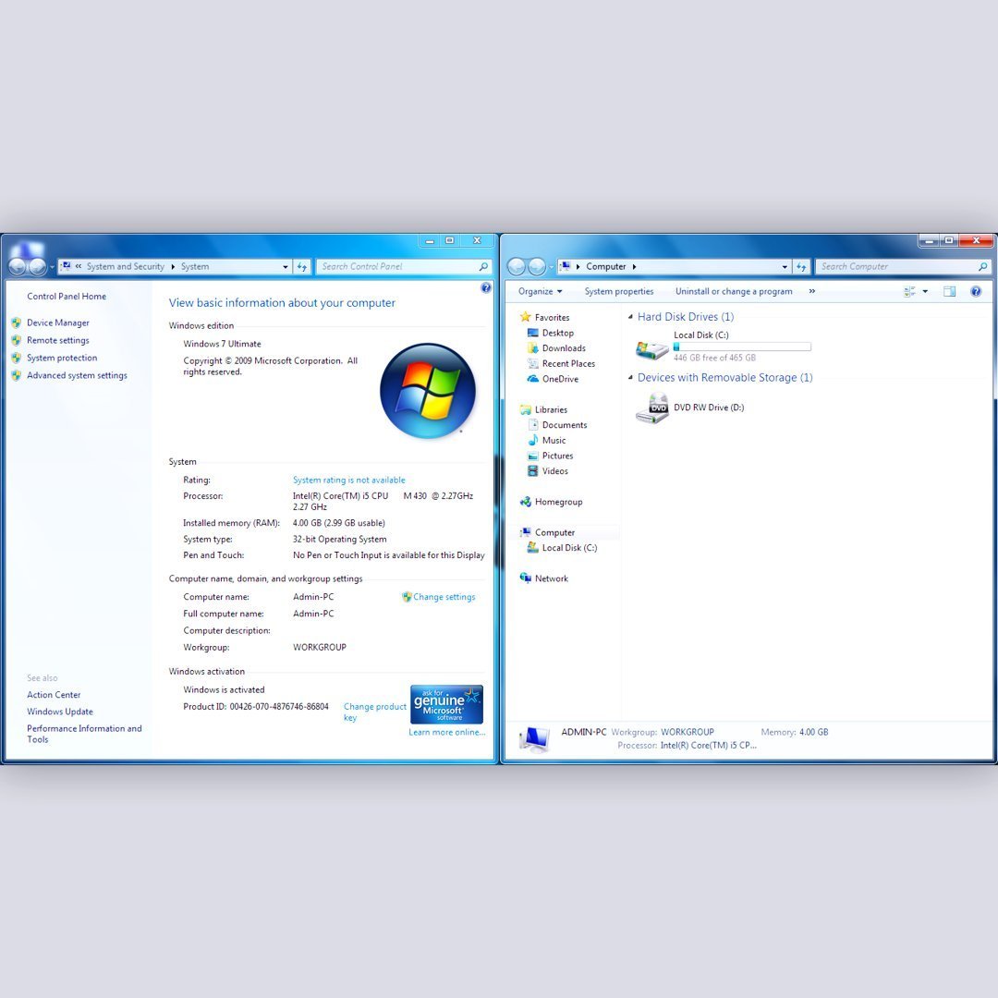The height and width of the screenshot is (998, 998).
Task: Click the genuine Microsoft software badge
Action: (x=447, y=704)
